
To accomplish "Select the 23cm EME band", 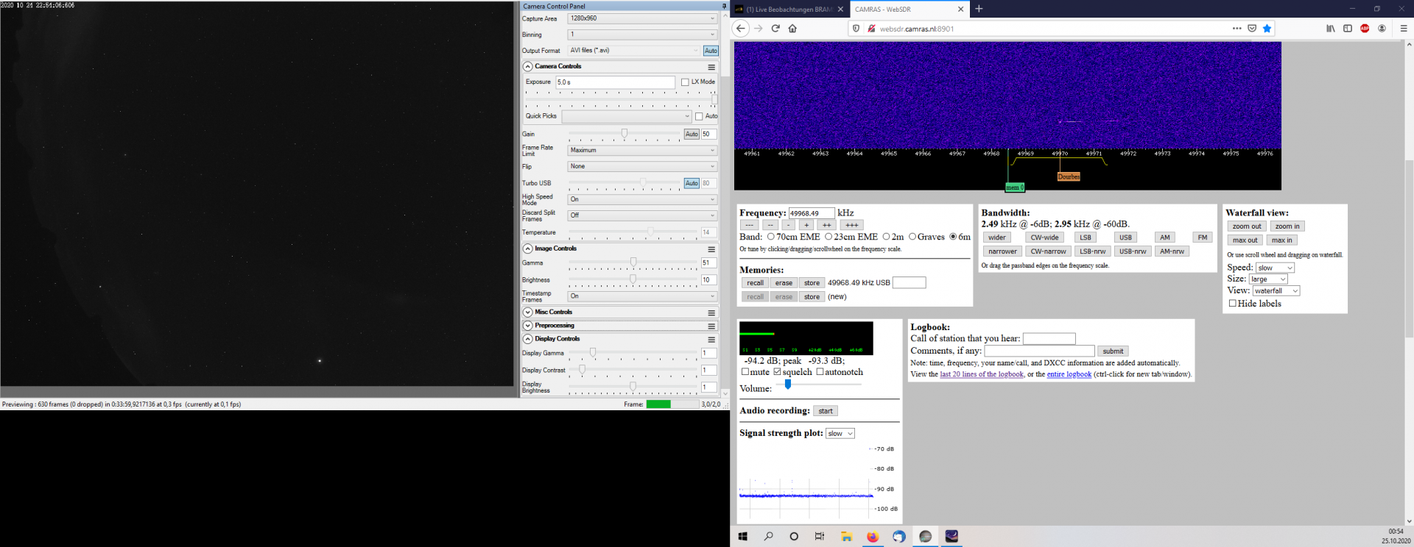I will click(x=829, y=237).
